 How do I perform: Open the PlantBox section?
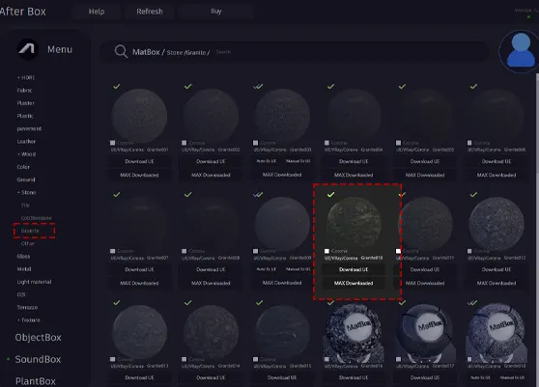point(36,381)
